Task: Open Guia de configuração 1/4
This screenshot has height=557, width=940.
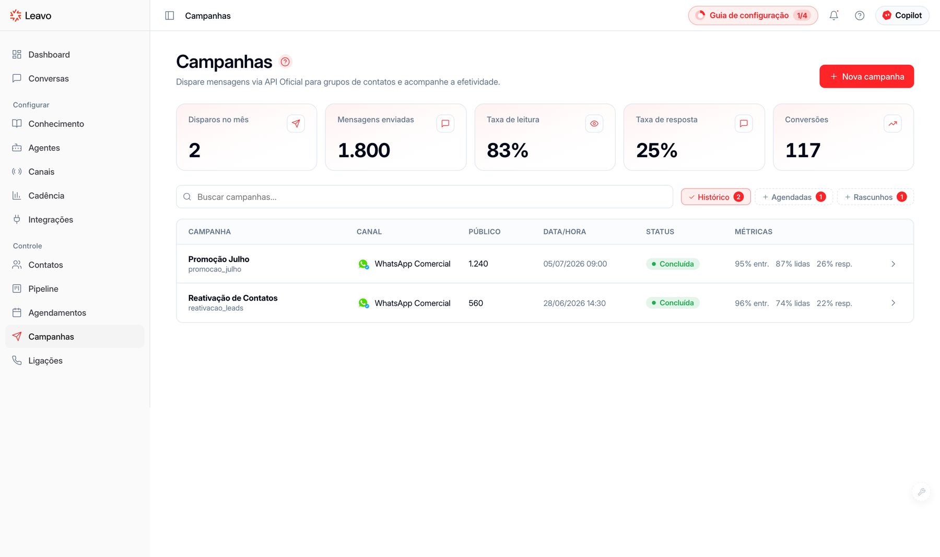Action: 753,16
